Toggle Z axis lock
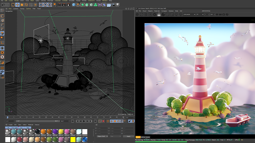255x143 pixels. [50, 5]
